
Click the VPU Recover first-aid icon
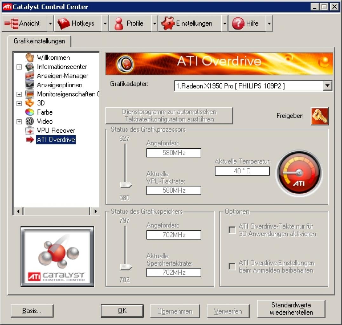[x=30, y=130]
